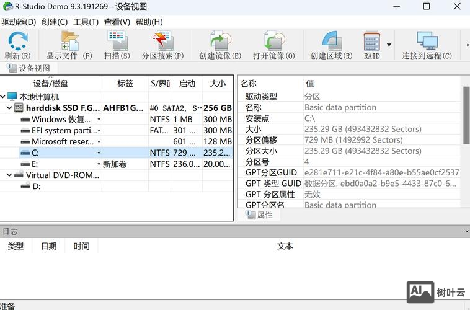470x310 pixels.
Task: Switch to the 设备视图 tab
Action: [x=29, y=68]
